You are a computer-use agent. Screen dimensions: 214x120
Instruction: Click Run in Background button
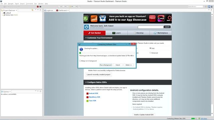[x=106, y=65]
